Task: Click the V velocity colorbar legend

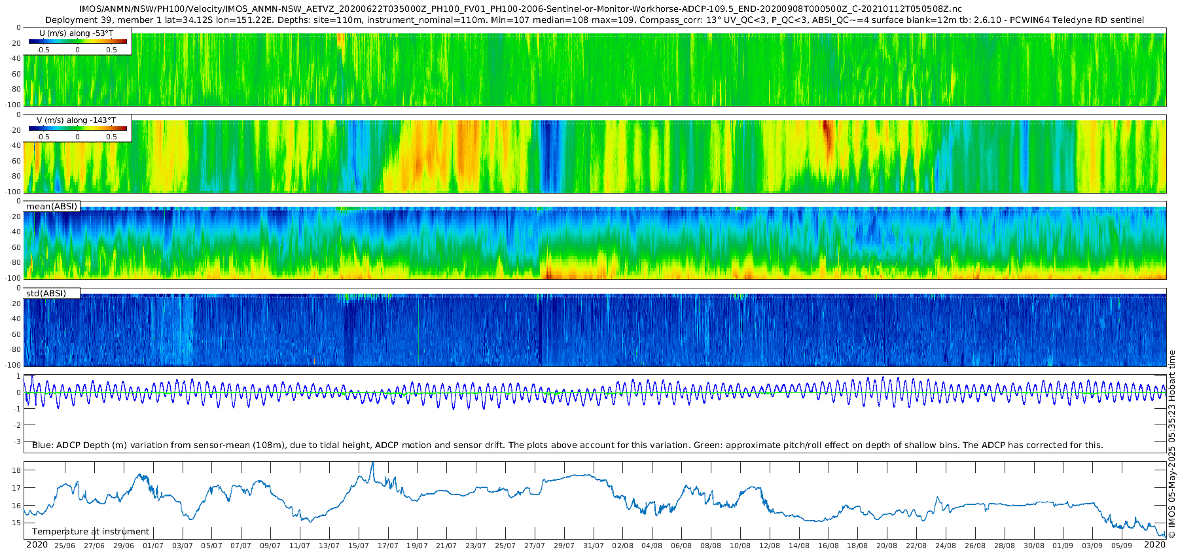Action: click(78, 128)
